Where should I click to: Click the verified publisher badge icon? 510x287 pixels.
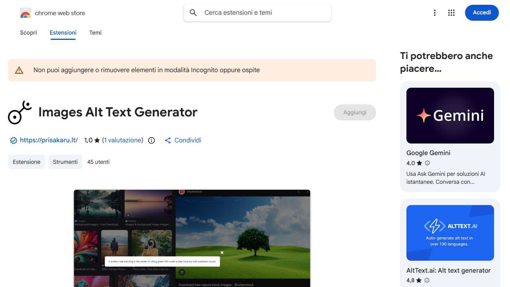pyautogui.click(x=14, y=140)
